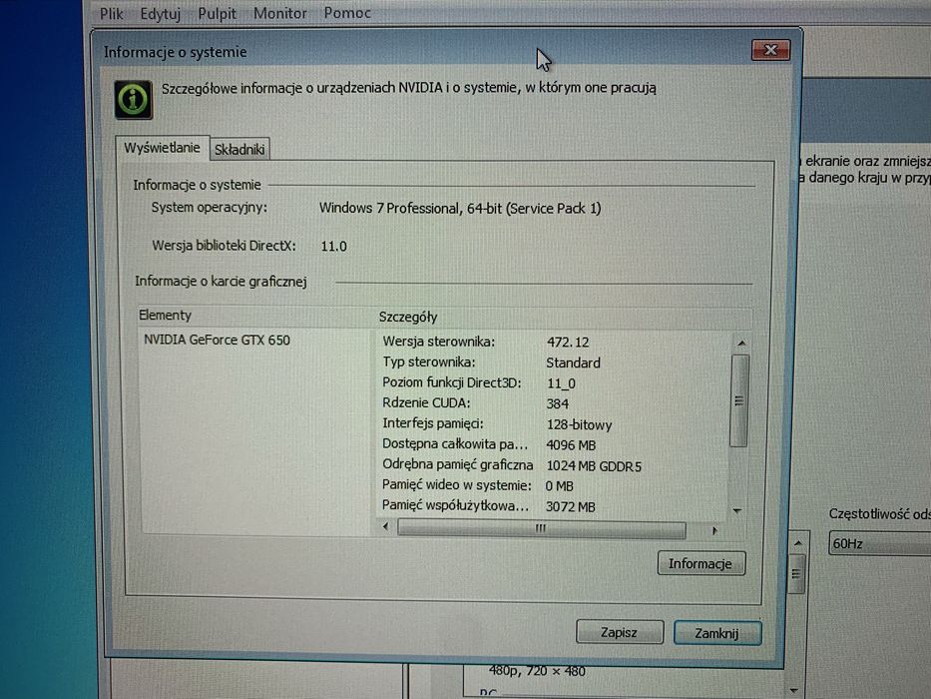Click scroll-up arrow in background panel list
Image resolution: width=931 pixels, height=699 pixels.
click(798, 543)
